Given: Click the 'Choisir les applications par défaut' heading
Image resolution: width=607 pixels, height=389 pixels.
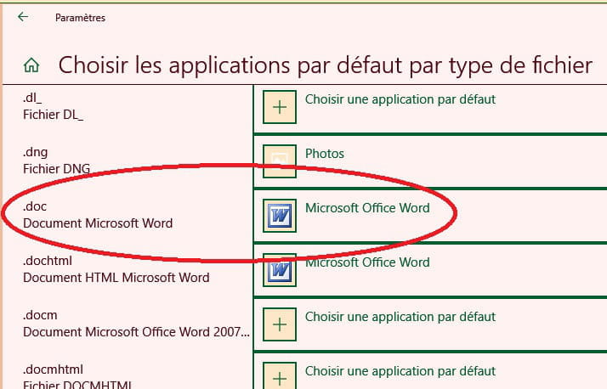Looking at the screenshot, I should point(325,65).
